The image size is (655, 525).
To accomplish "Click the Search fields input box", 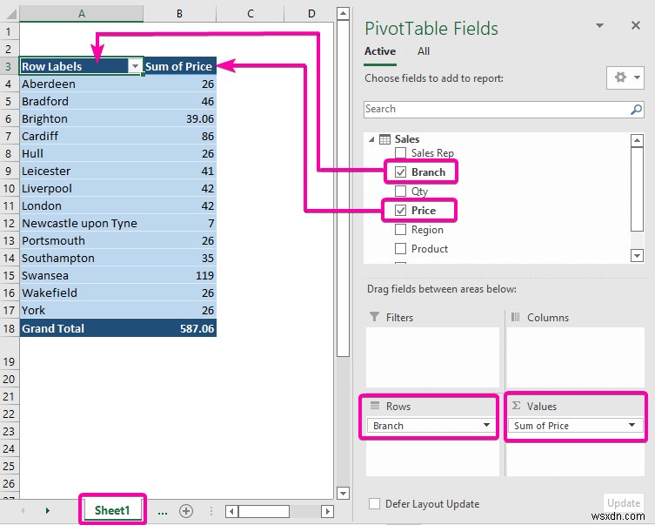I will (x=504, y=110).
